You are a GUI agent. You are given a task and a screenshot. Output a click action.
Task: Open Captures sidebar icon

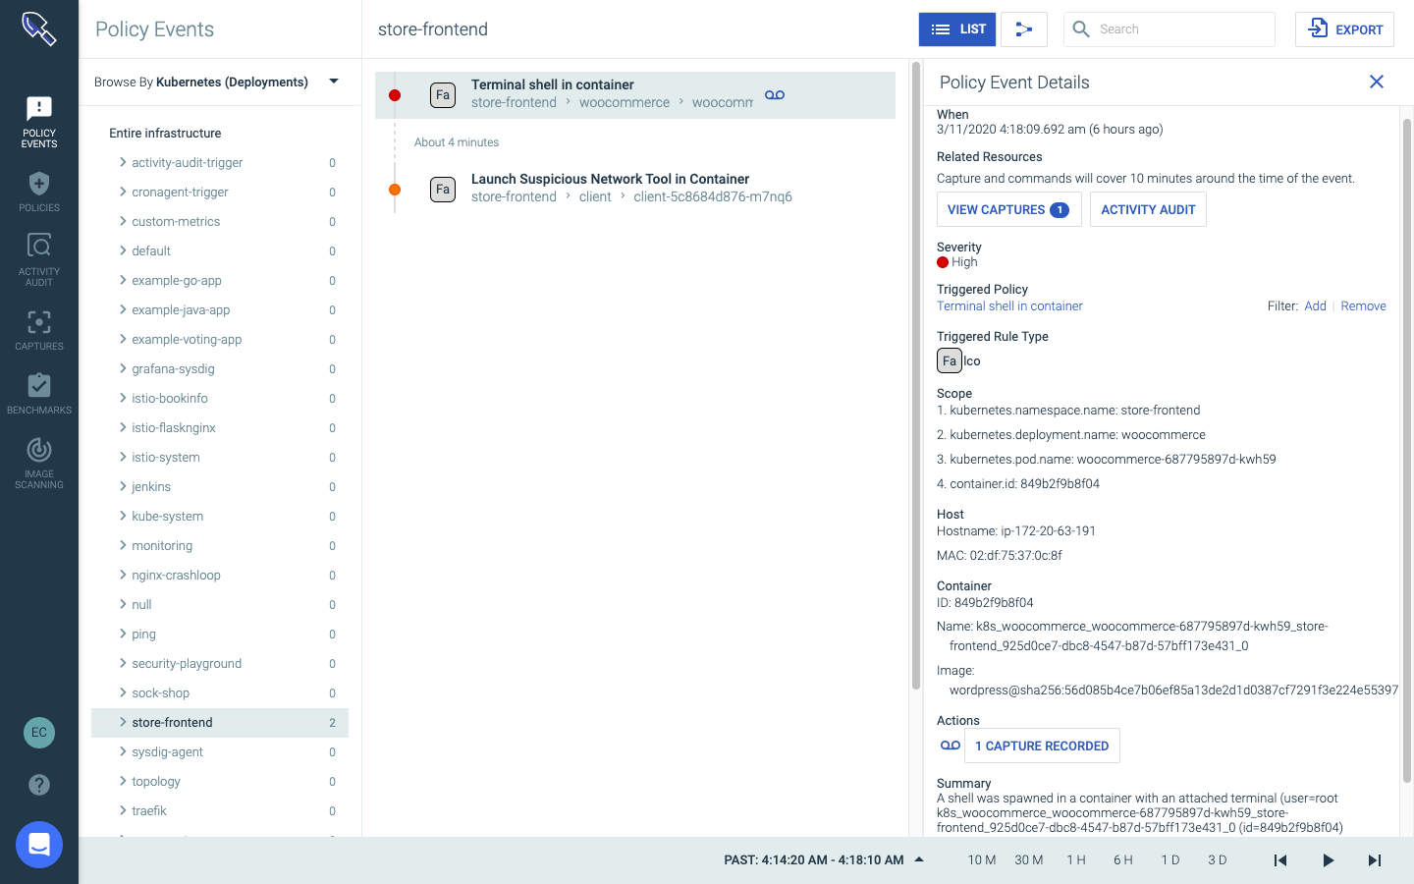point(39,330)
